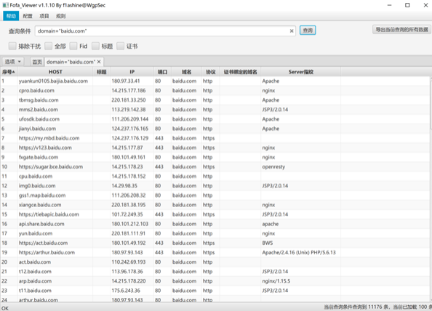
Task: Click the Fofa_Viewer app icon in the title bar
Action: 5,5
